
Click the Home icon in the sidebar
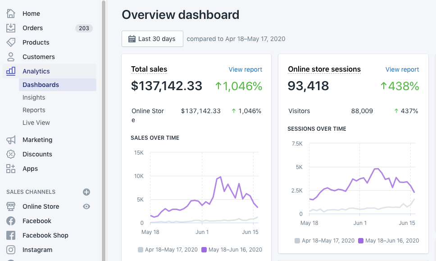(x=11, y=13)
